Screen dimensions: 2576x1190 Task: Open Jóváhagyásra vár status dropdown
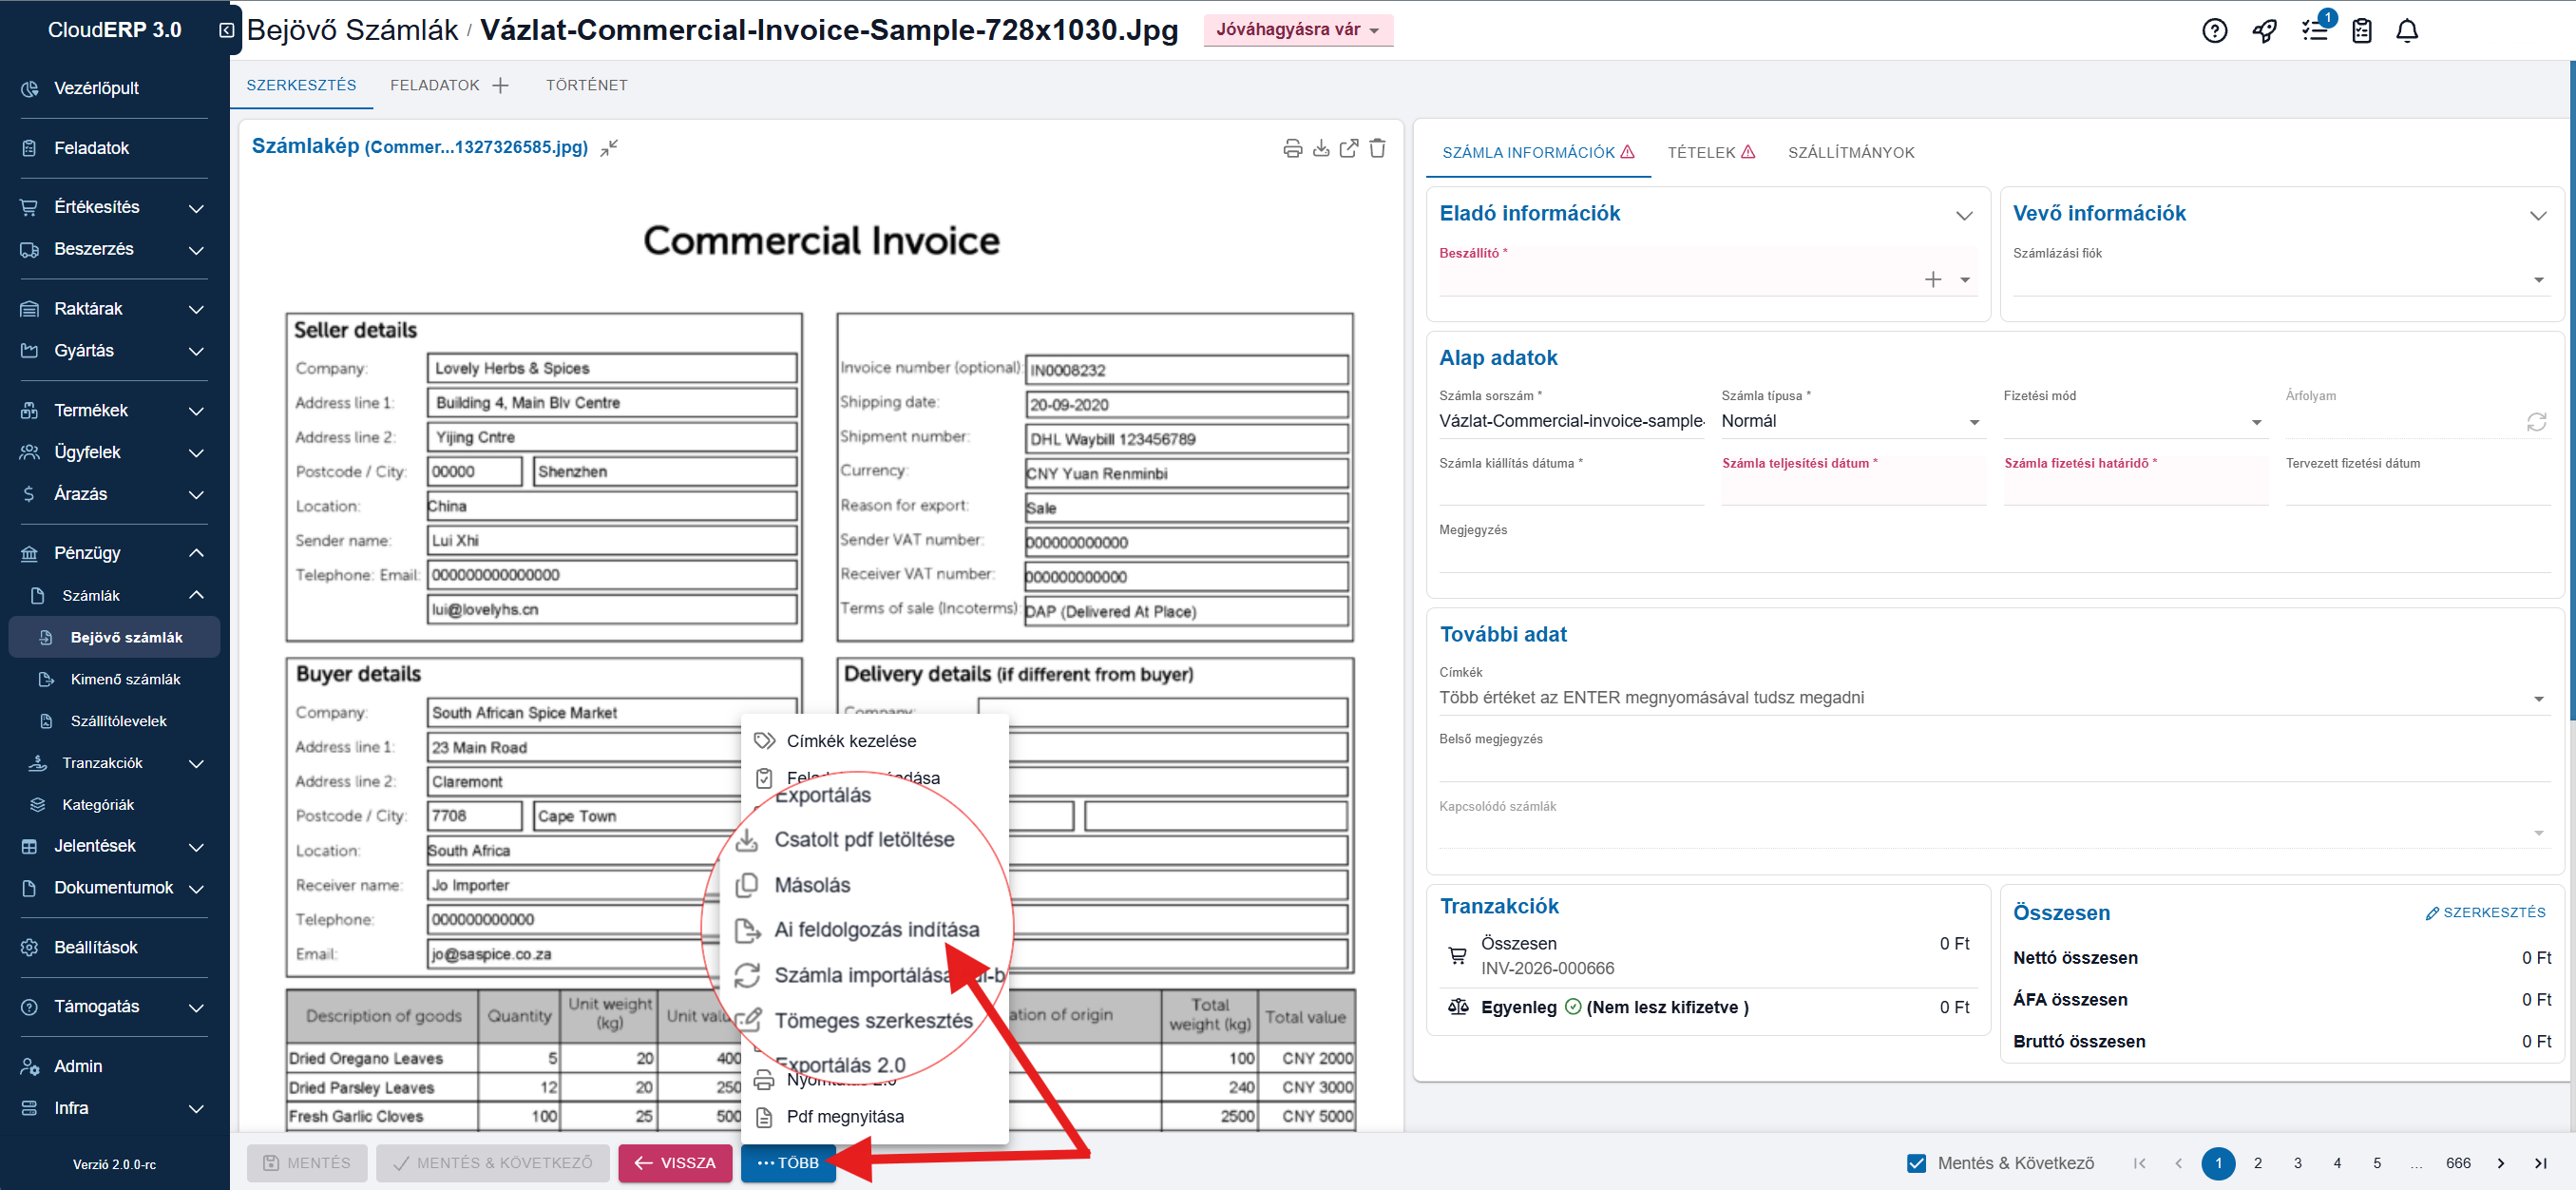click(x=1297, y=30)
